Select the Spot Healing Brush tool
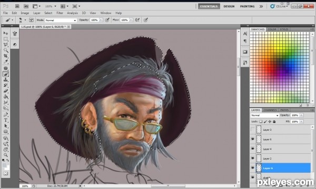 click(x=6, y=68)
